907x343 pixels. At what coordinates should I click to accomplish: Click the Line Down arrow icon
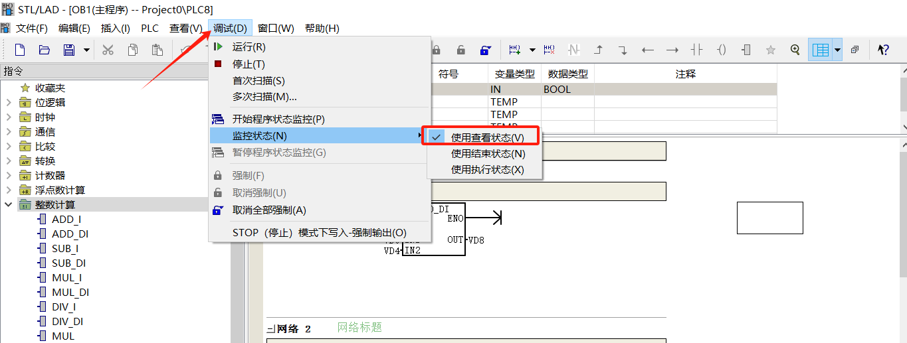click(x=623, y=50)
